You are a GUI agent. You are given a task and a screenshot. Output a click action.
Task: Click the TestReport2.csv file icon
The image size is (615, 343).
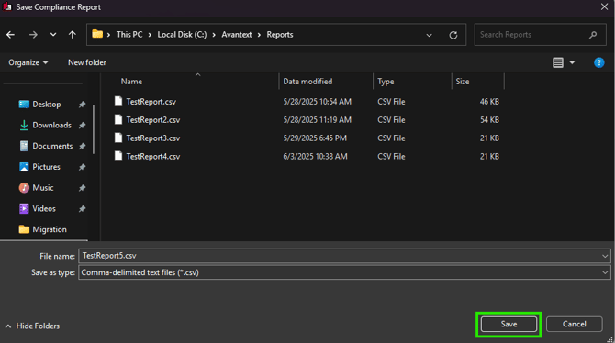118,119
